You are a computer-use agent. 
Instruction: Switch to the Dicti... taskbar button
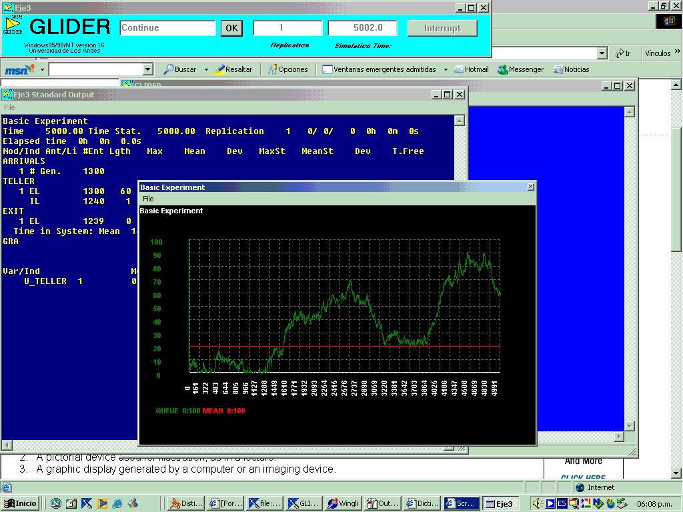point(422,503)
